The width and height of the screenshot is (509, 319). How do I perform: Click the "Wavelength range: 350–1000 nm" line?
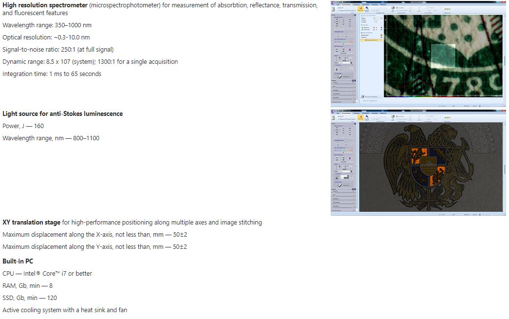coord(47,25)
